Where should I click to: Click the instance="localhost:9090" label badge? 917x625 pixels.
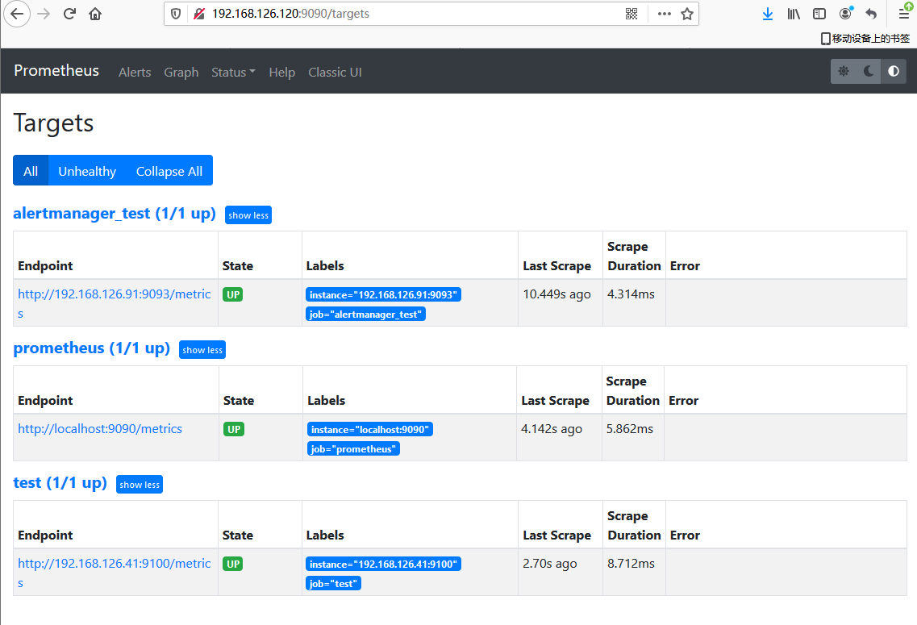tap(370, 429)
